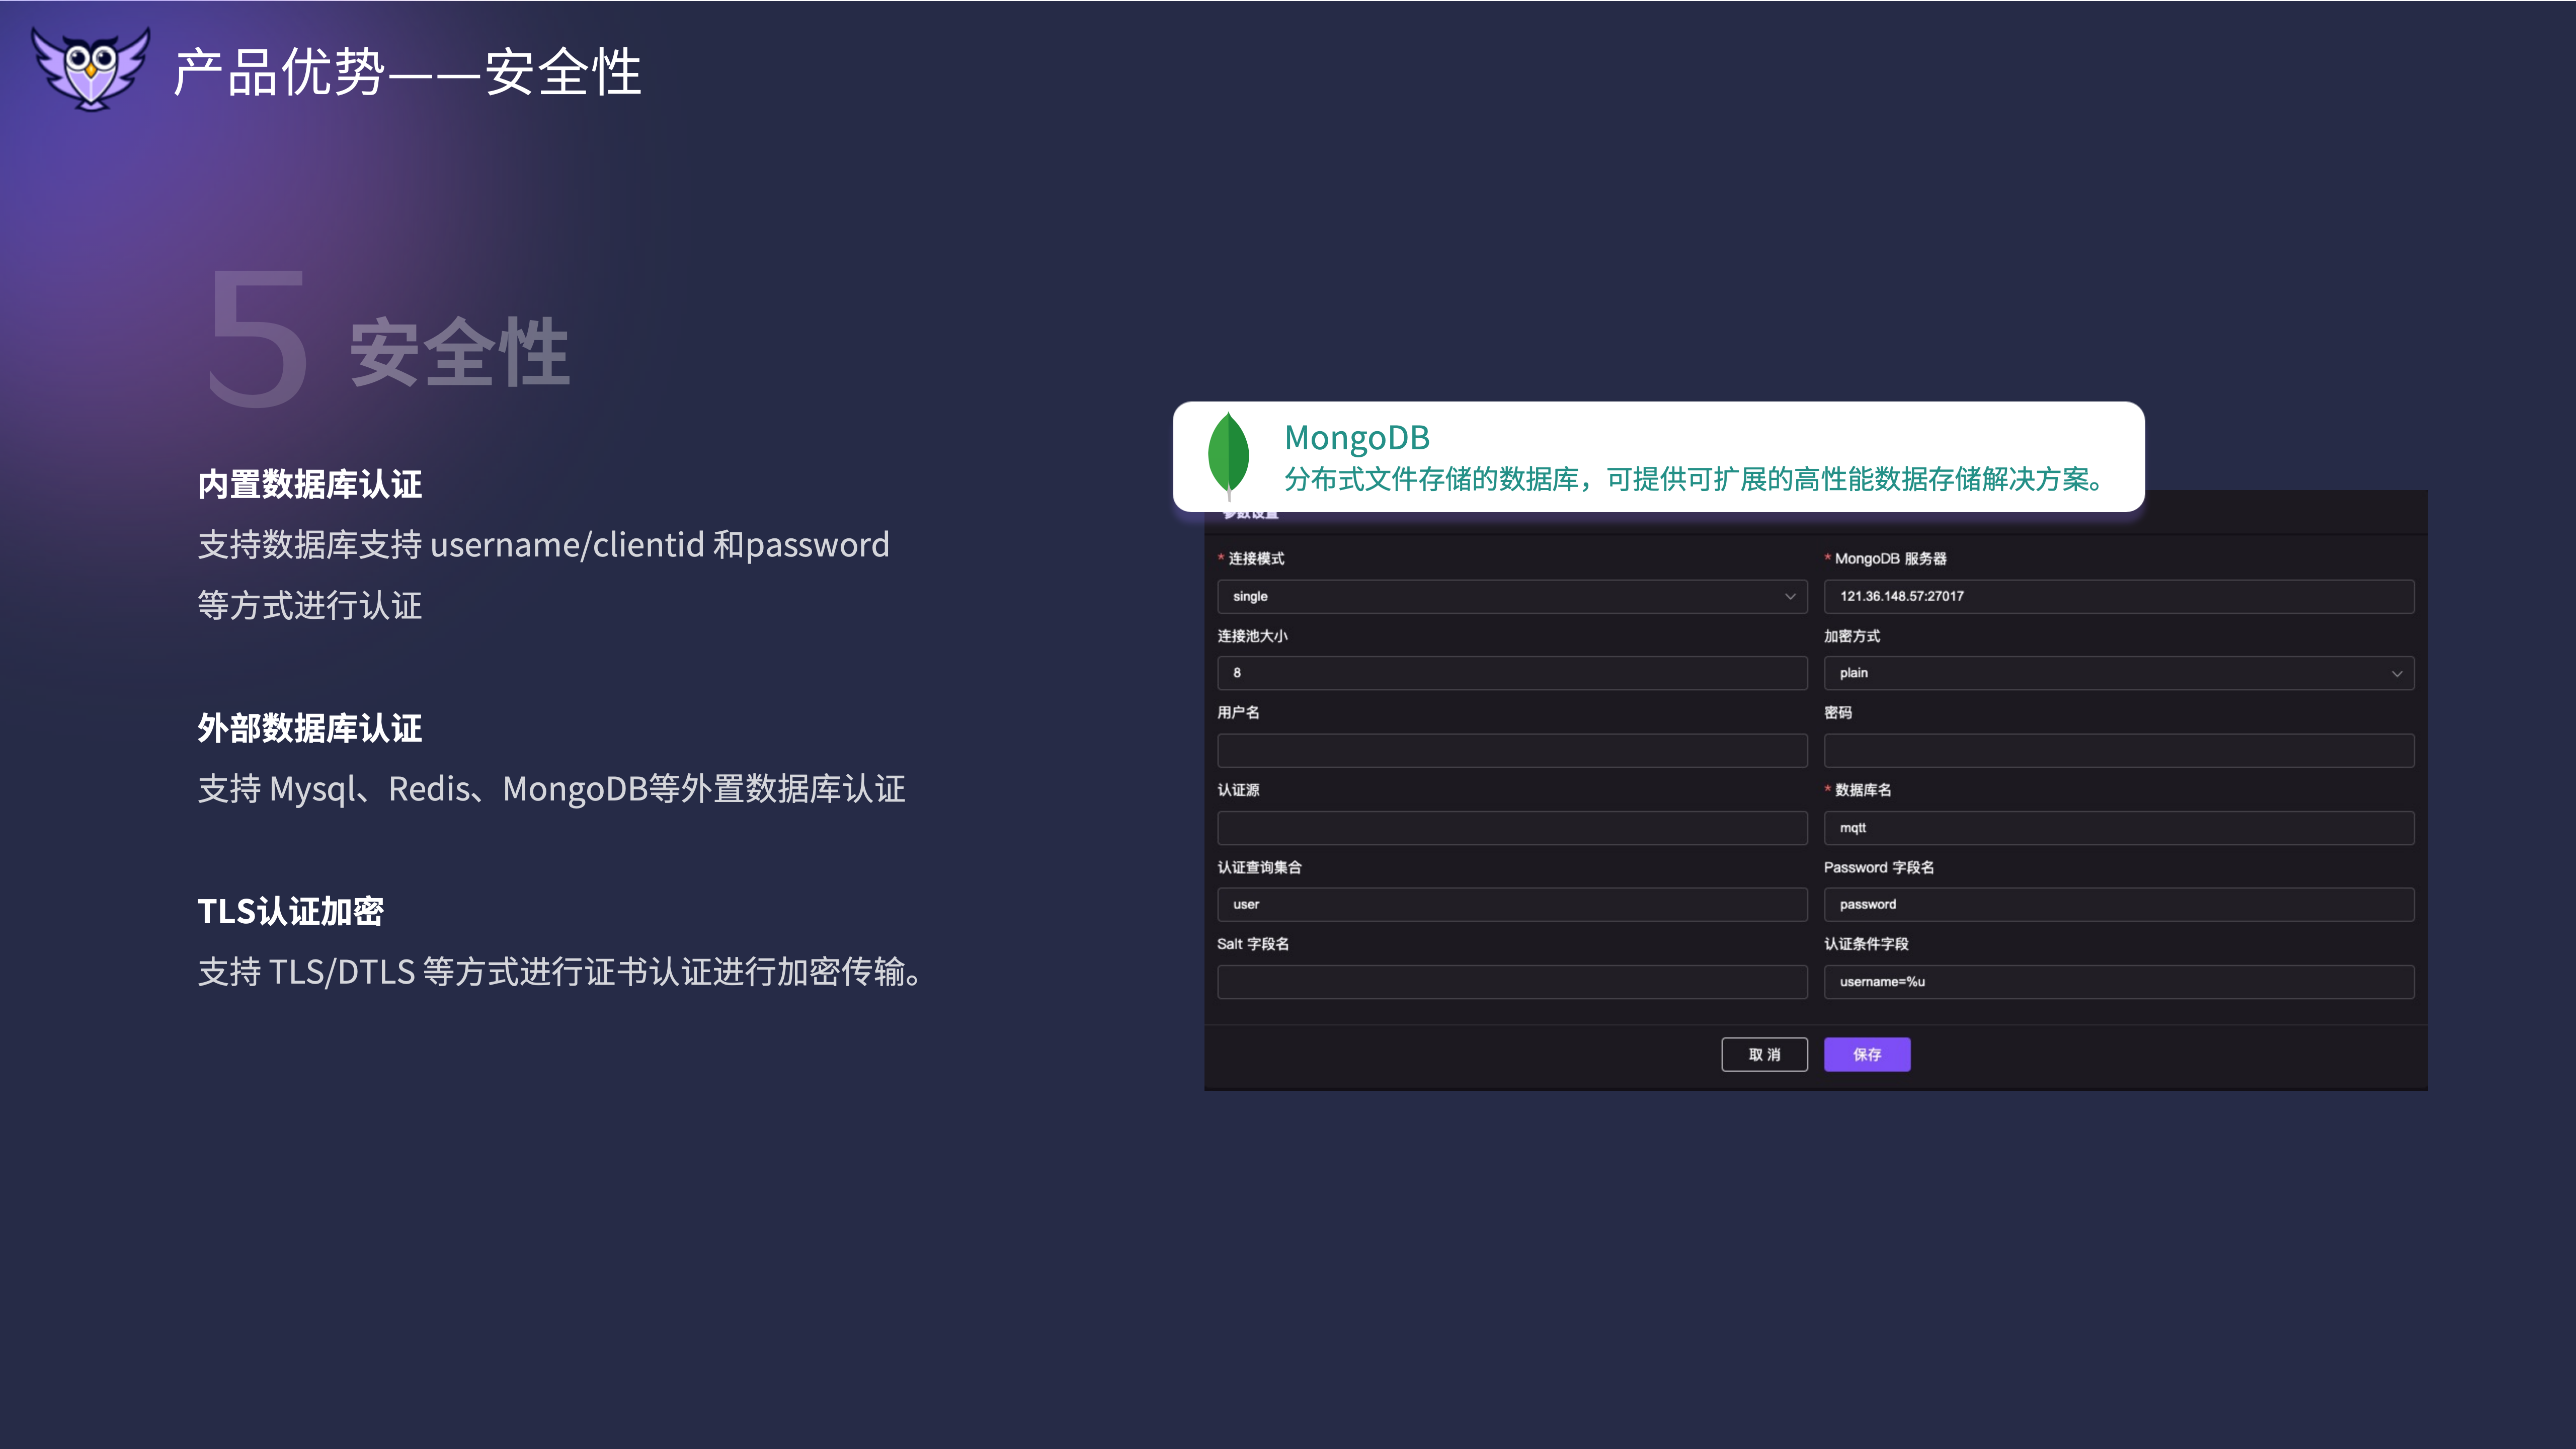Click the 取消 cancel button
This screenshot has height=1449, width=2576.
point(1764,1054)
